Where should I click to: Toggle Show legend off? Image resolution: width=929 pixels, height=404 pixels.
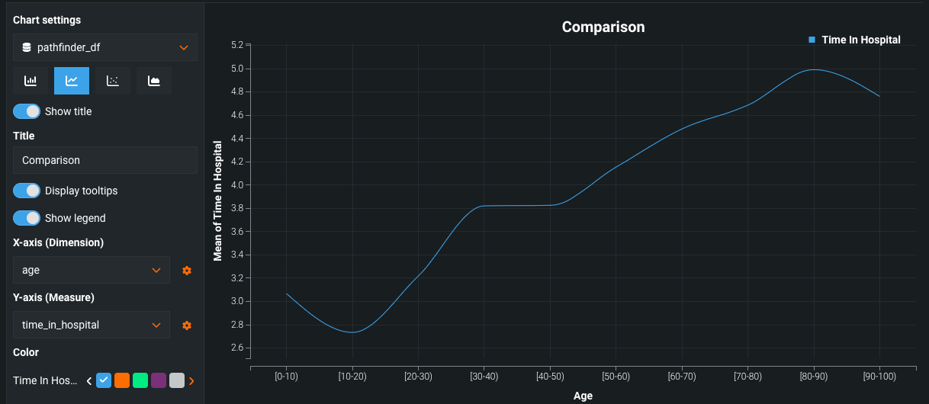pos(27,218)
